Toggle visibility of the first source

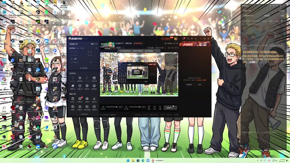91,52
